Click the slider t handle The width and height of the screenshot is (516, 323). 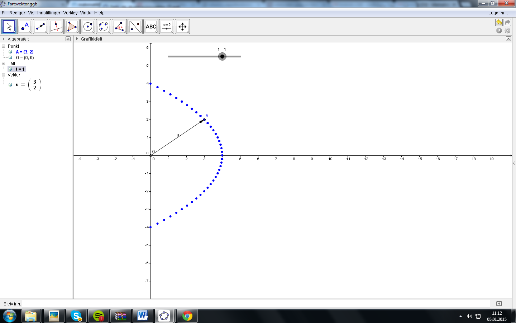tap(222, 56)
